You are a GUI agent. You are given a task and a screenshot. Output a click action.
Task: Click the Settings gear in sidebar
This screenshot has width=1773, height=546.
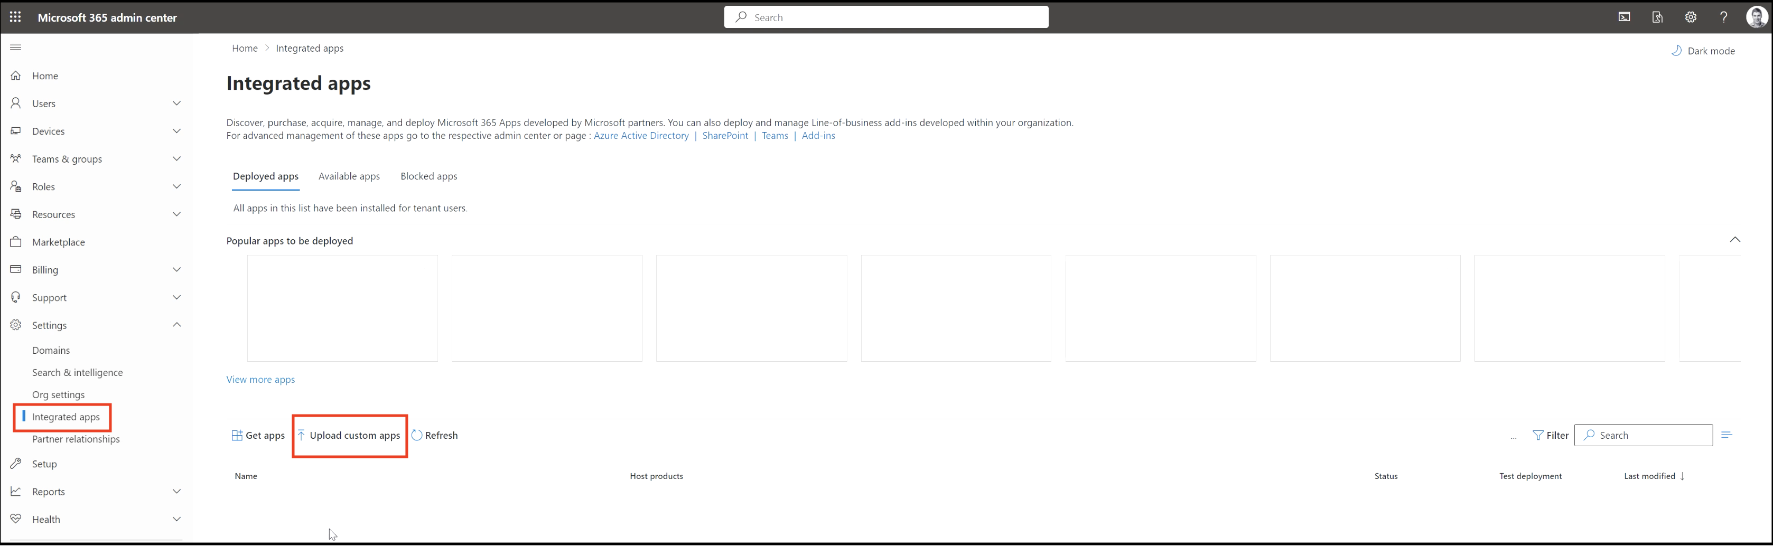tap(16, 325)
